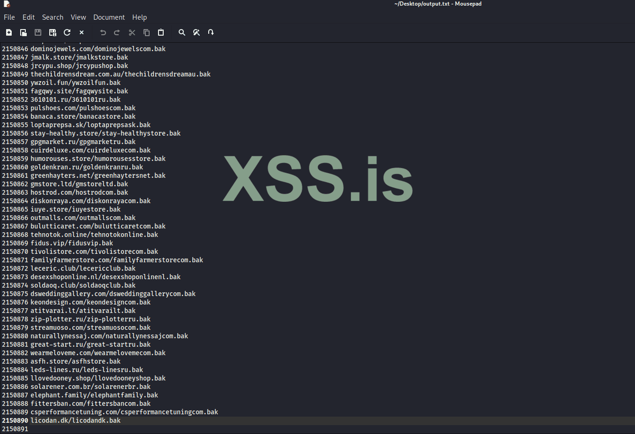The height and width of the screenshot is (434, 635).
Task: Click the Mousepad window icon in title bar
Action: click(x=7, y=4)
